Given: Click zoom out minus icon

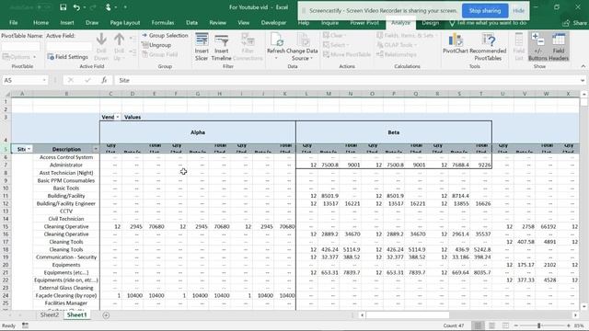Looking at the screenshot, I should coord(516,325).
